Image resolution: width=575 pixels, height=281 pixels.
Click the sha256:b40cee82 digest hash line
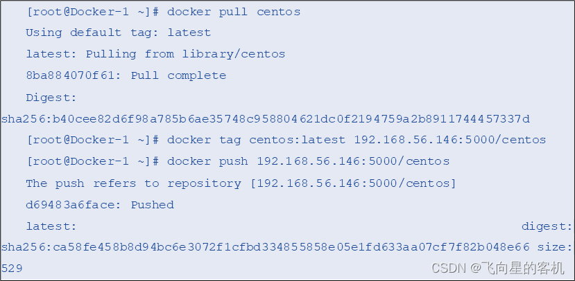tap(266, 118)
